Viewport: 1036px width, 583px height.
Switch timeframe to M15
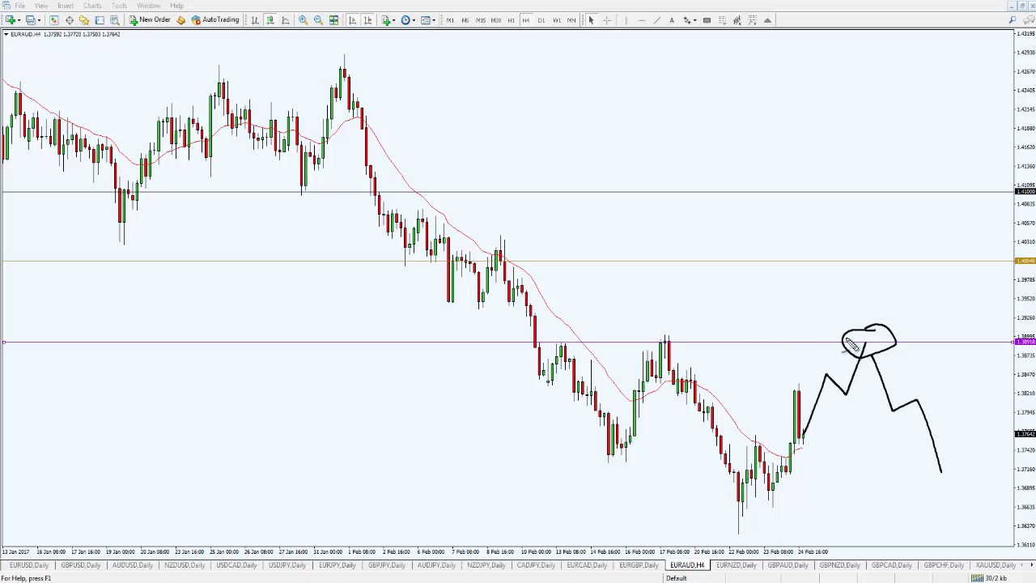point(481,20)
